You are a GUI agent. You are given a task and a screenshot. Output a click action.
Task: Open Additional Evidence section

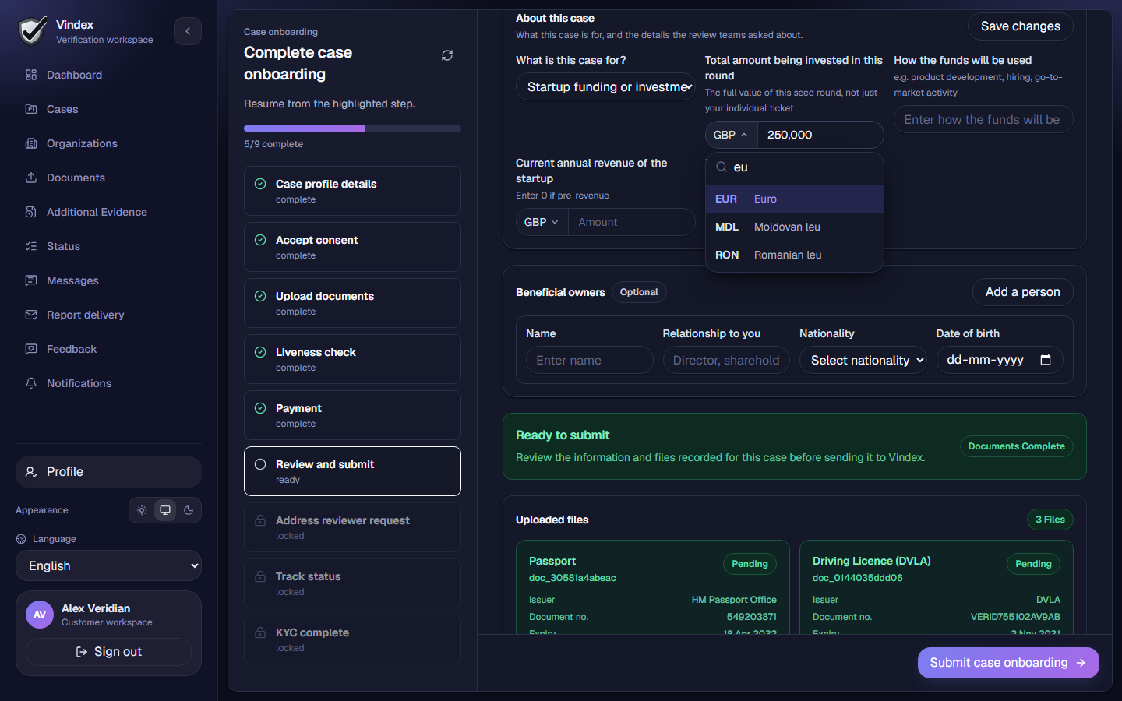click(x=108, y=212)
